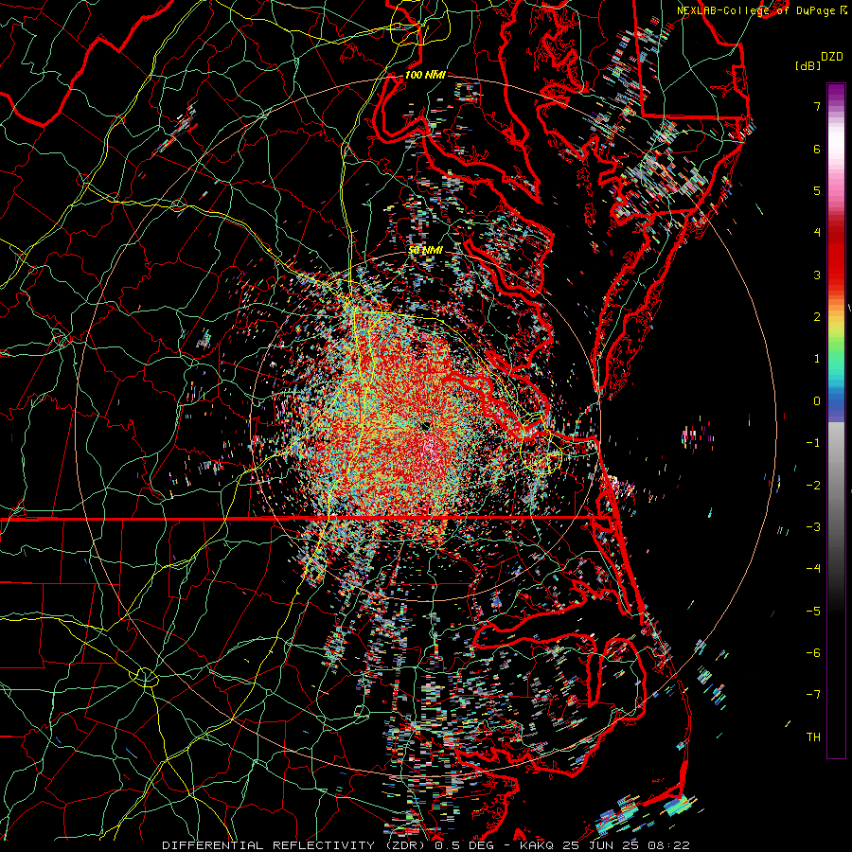
Task: Click the 0 dB value on color scale
Action: click(x=817, y=401)
